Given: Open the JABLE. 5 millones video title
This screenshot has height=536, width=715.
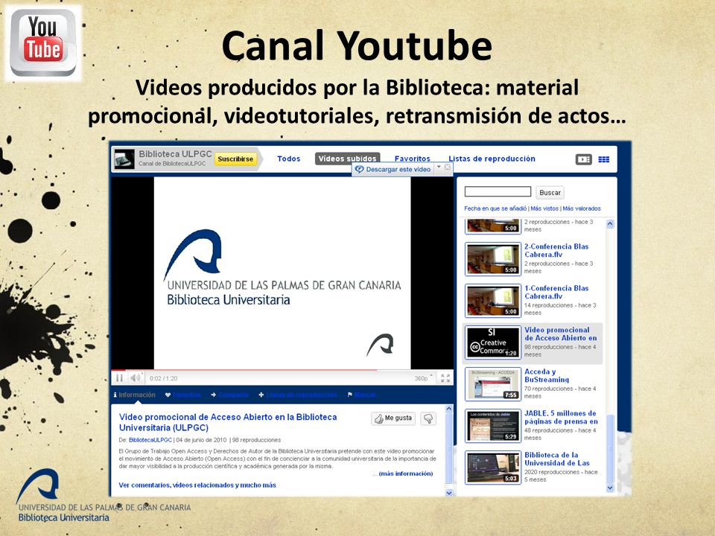Looking at the screenshot, I should pyautogui.click(x=561, y=417).
